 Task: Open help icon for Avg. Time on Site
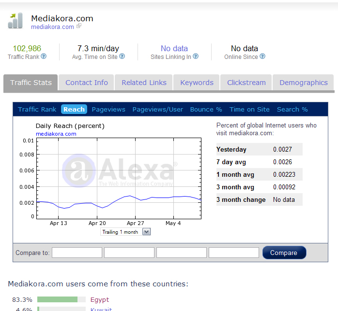[x=122, y=57]
